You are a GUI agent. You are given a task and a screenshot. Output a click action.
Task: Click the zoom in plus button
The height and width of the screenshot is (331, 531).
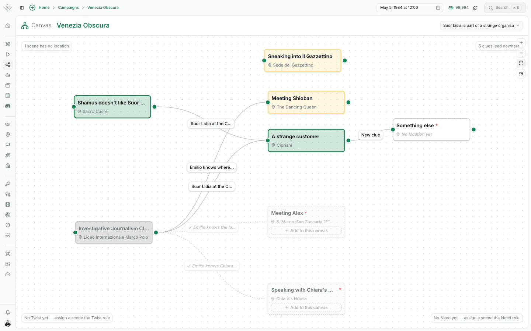point(521,43)
